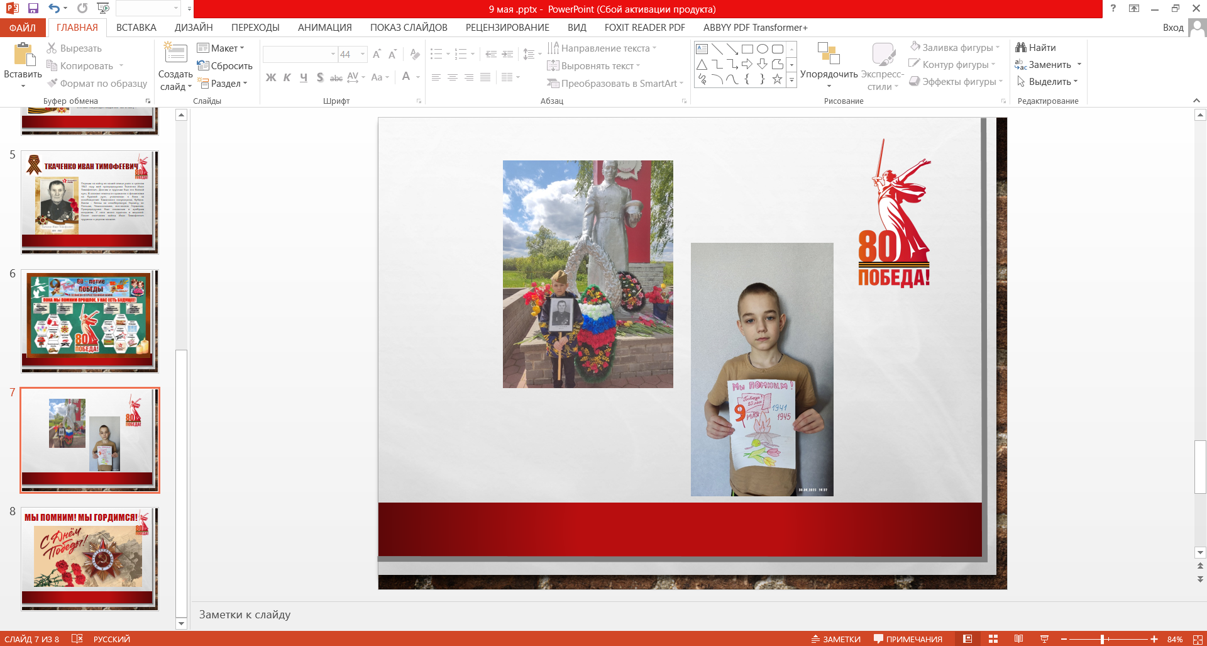This screenshot has height=646, width=1207.
Task: Click zoom out minus button
Action: [x=1064, y=639]
